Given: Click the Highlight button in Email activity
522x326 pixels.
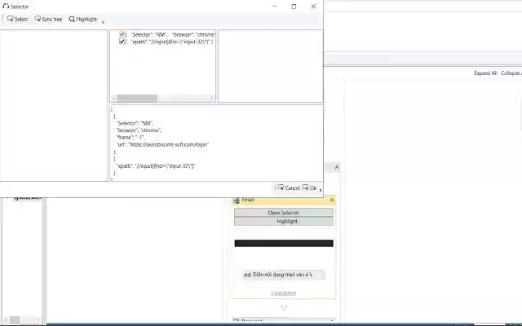Looking at the screenshot, I should click(x=284, y=221).
